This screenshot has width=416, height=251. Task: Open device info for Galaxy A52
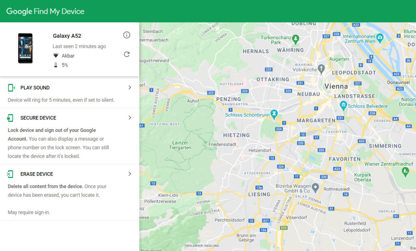coord(127,35)
